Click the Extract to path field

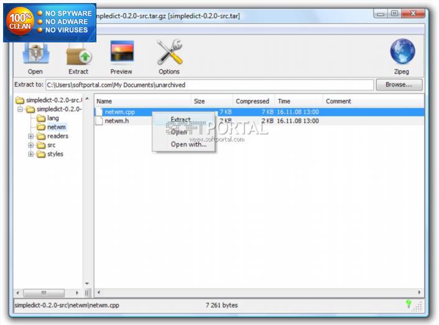(210, 85)
